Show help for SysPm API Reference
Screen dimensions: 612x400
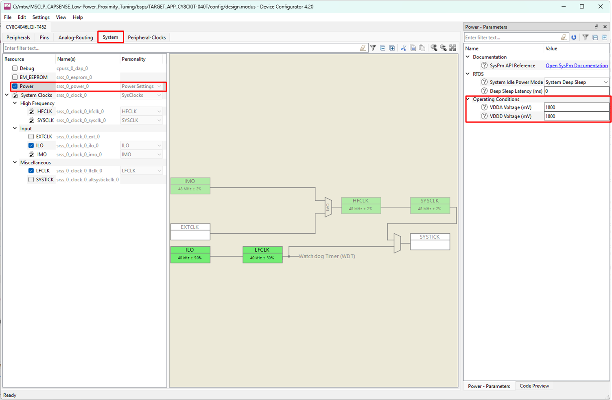coord(484,65)
